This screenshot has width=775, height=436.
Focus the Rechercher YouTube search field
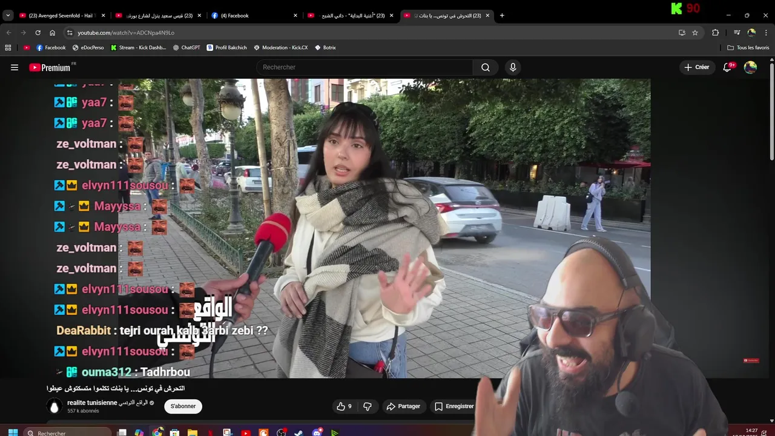pyautogui.click(x=365, y=67)
